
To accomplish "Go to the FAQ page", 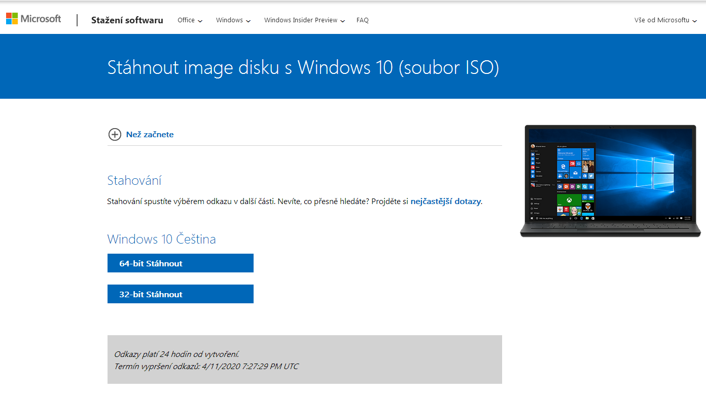I will point(362,20).
